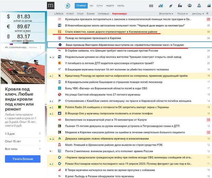Open the ad options three-dot menu
The width and height of the screenshot is (212, 178).
point(40,47)
